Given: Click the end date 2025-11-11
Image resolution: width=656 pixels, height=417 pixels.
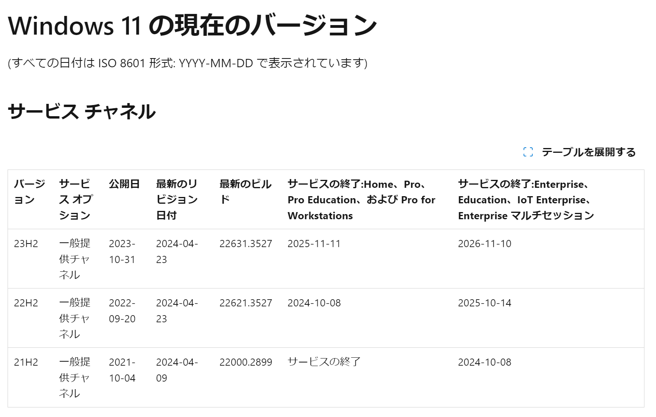Looking at the screenshot, I should [x=314, y=244].
